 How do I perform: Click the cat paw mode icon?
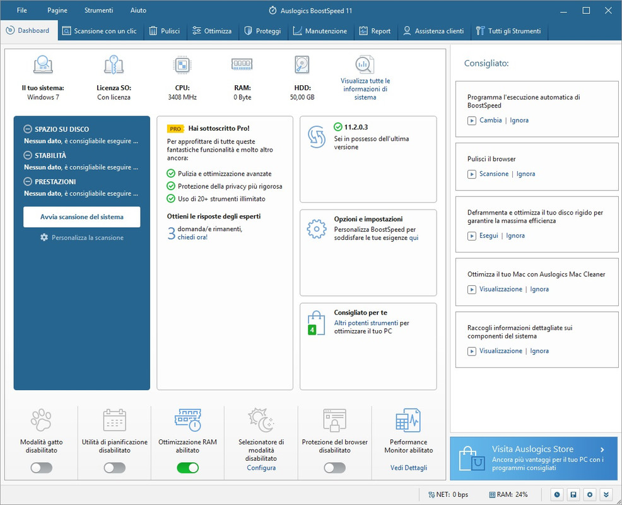click(x=41, y=420)
